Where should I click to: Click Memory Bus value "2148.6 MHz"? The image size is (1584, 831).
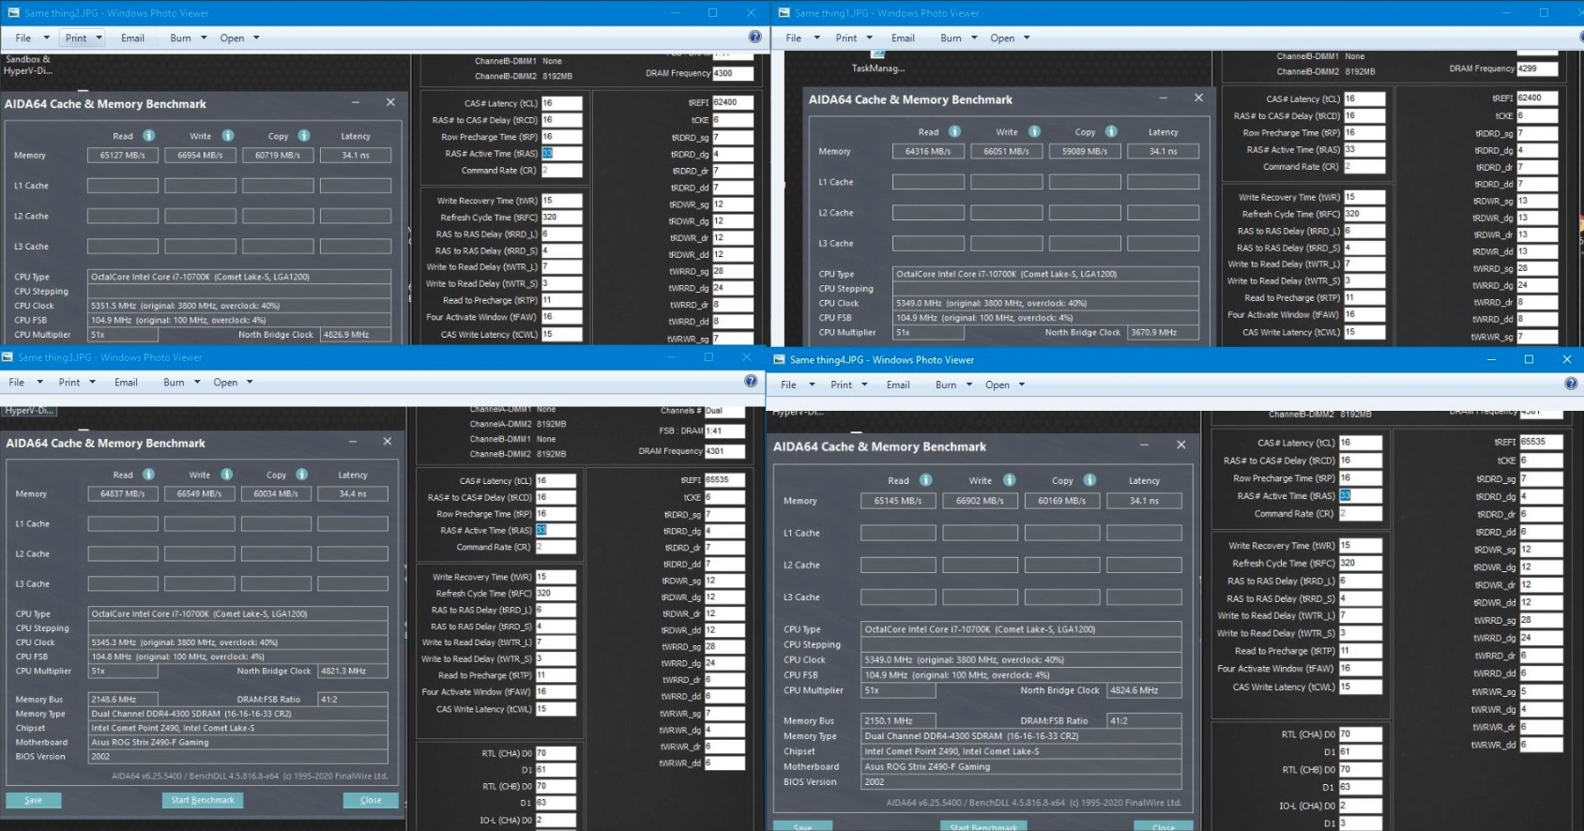click(123, 700)
